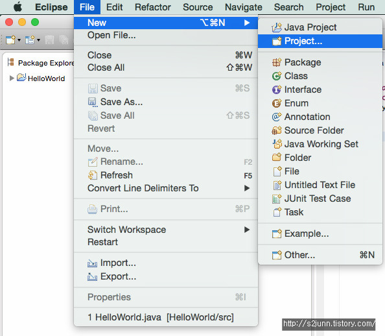Viewport: 385px width, 336px height.
Task: Open the Edit menu
Action: (x=115, y=7)
